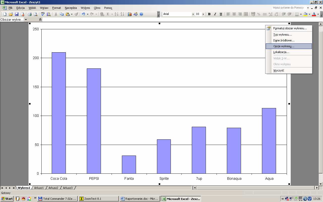Image resolution: width=323 pixels, height=202 pixels.
Task: Open the Paste options dropdown arrow
Action: click(x=72, y=14)
